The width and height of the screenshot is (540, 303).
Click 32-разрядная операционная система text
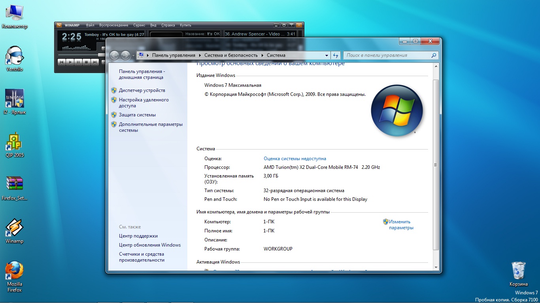(x=304, y=191)
